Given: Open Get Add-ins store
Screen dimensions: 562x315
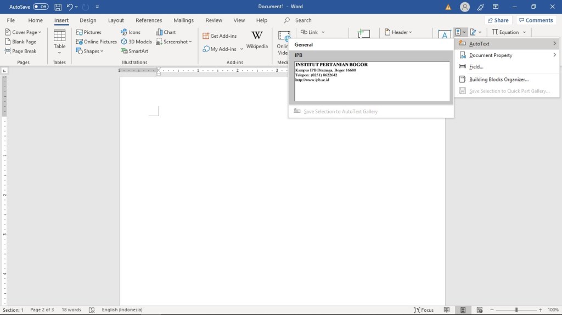Looking at the screenshot, I should (220, 36).
